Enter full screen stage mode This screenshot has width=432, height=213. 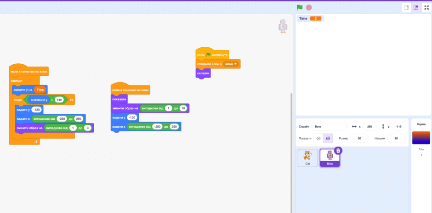426,8
